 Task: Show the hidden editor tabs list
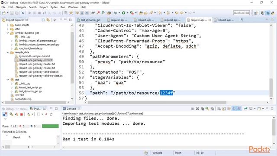click(242, 20)
